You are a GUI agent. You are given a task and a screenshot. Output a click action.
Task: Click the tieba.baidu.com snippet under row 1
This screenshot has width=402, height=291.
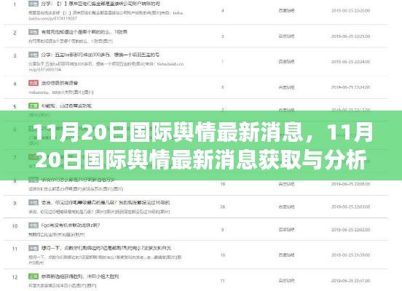click(106, 15)
